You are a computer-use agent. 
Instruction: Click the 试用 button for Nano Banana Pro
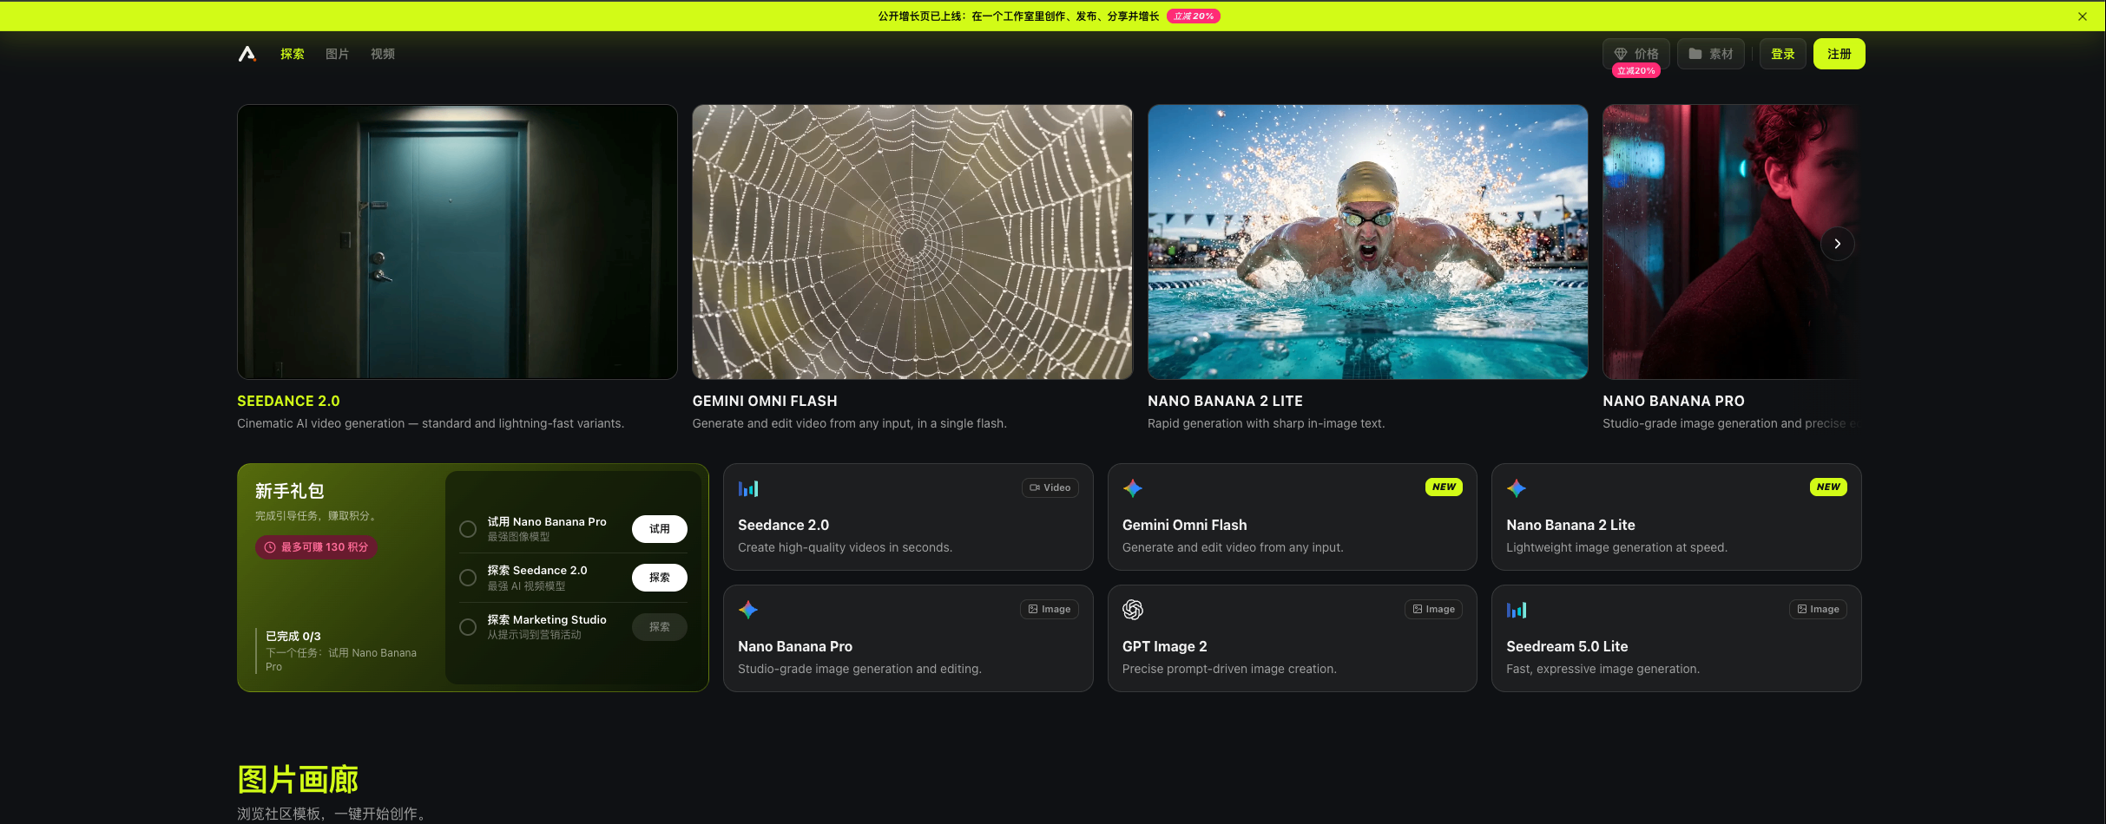point(659,529)
